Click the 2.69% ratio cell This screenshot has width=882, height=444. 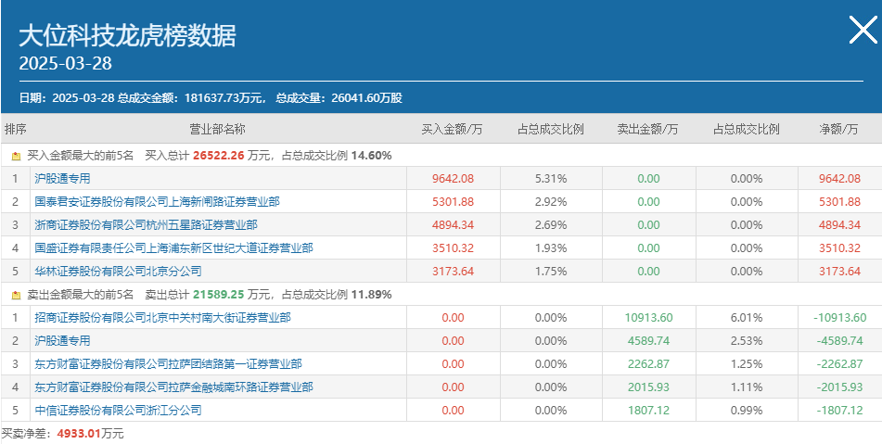coord(551,225)
